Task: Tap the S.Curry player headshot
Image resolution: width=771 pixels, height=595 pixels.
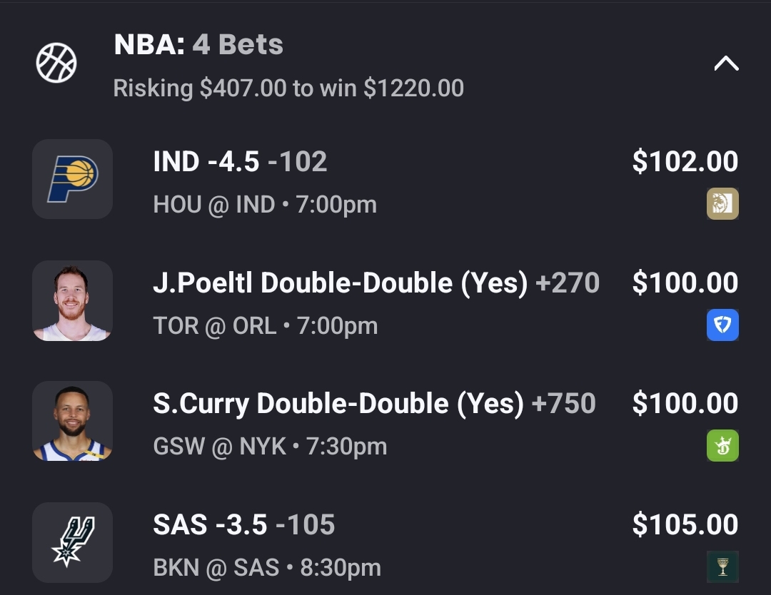Action: click(x=72, y=421)
